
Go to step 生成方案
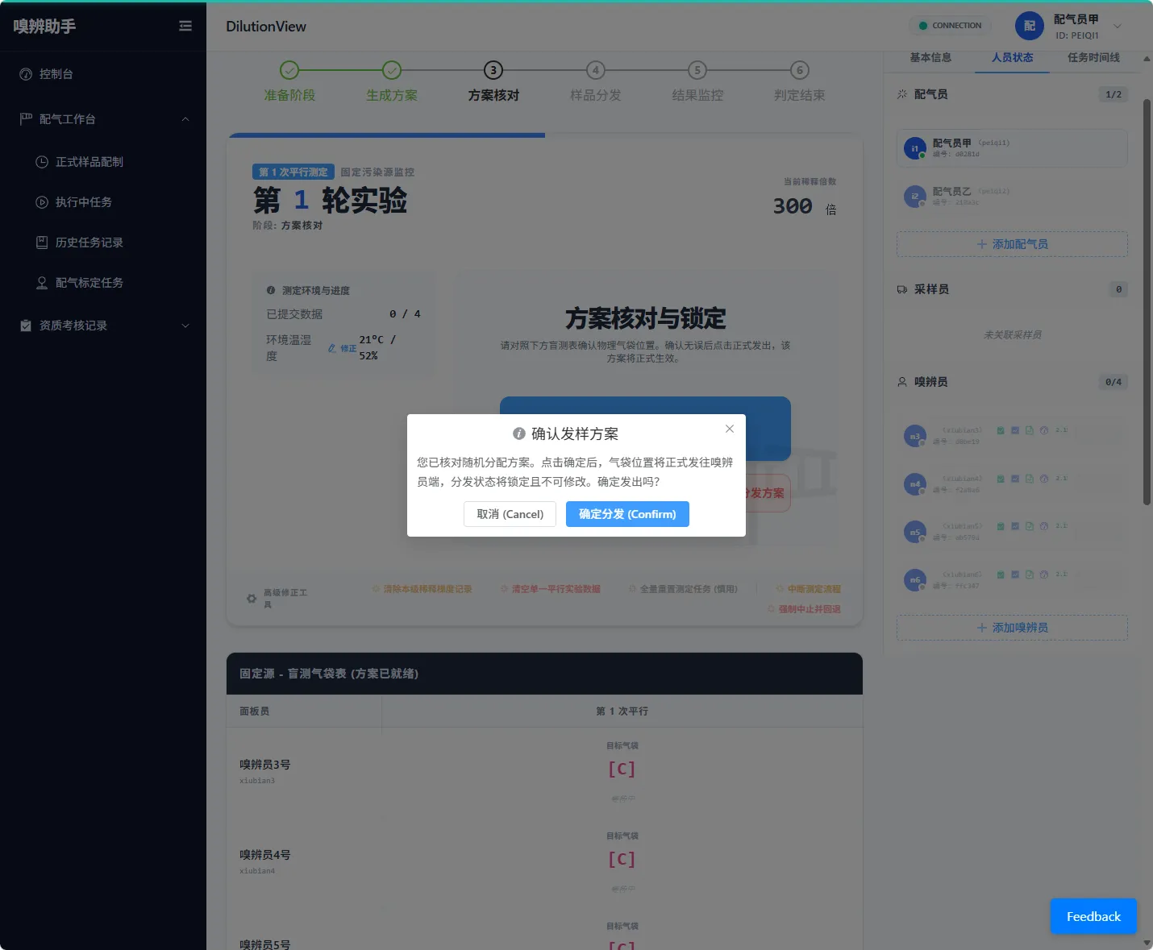coord(392,82)
